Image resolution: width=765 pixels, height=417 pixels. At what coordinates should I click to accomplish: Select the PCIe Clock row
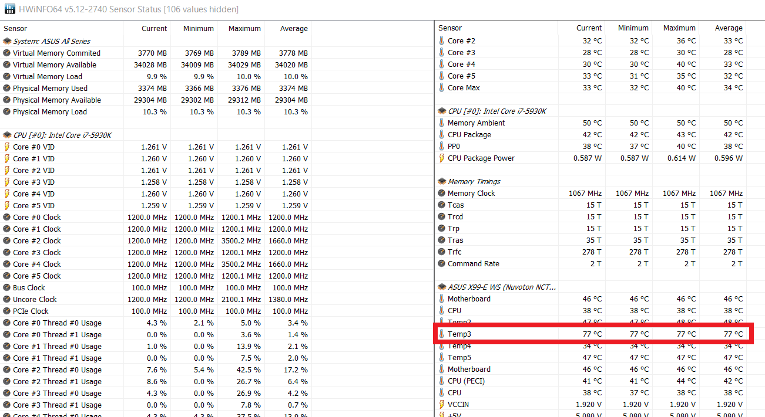pos(156,311)
